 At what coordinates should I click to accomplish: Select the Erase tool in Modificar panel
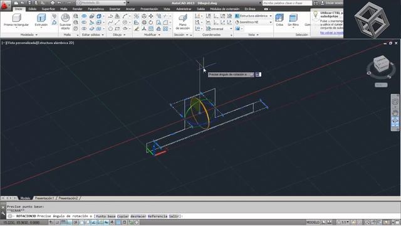tap(137, 29)
